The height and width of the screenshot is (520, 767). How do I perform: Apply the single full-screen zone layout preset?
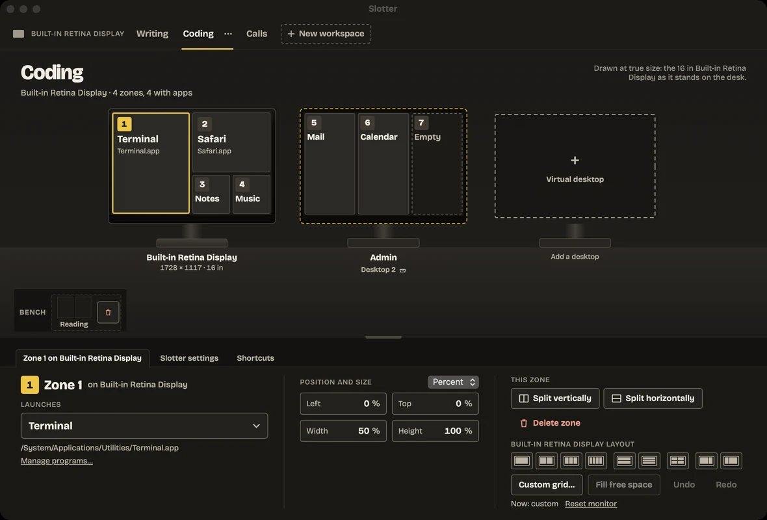[x=521, y=460]
